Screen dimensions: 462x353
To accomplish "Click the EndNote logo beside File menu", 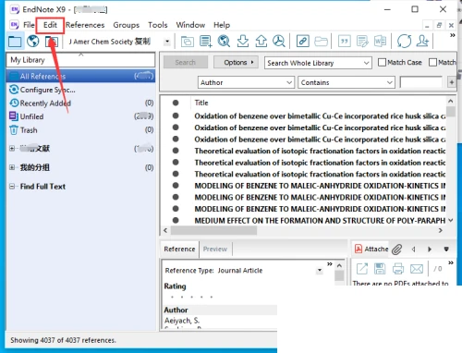I will pos(15,25).
